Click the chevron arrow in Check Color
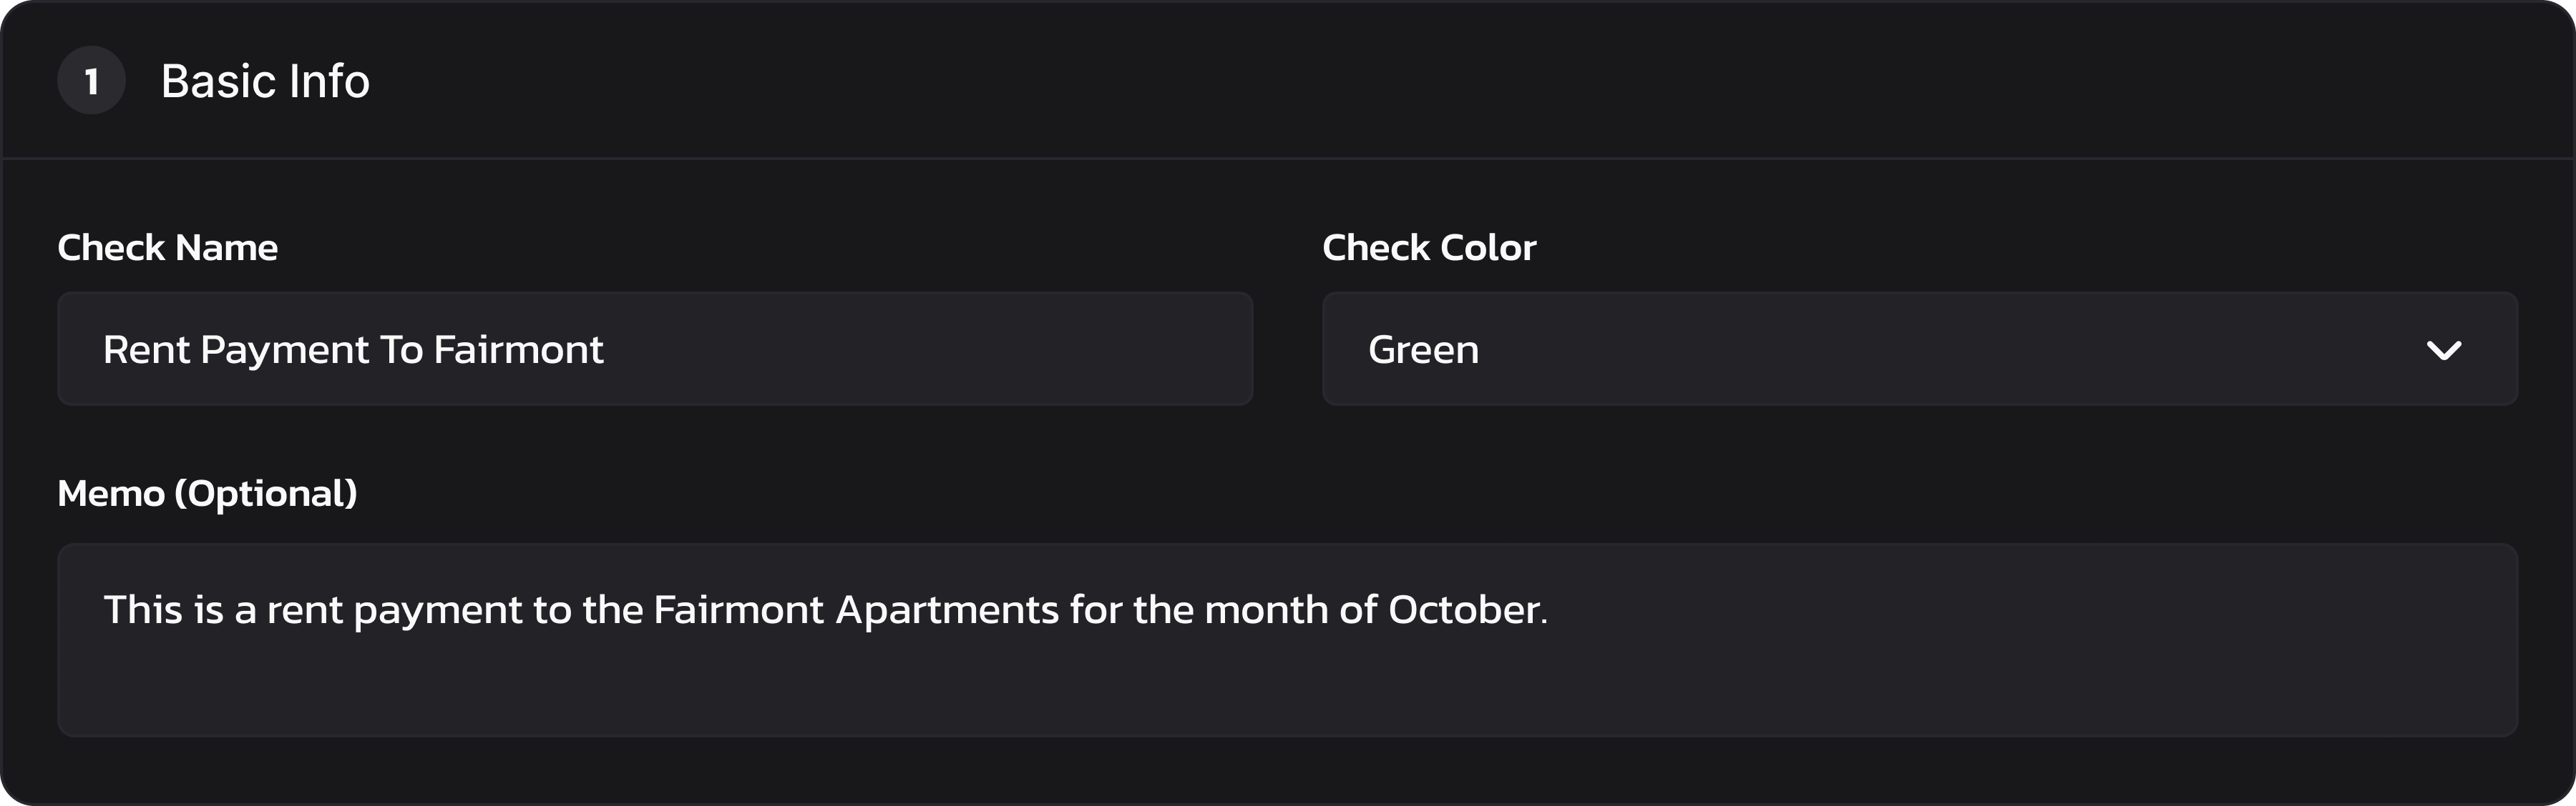Viewport: 2576px width, 806px height. point(2443,351)
